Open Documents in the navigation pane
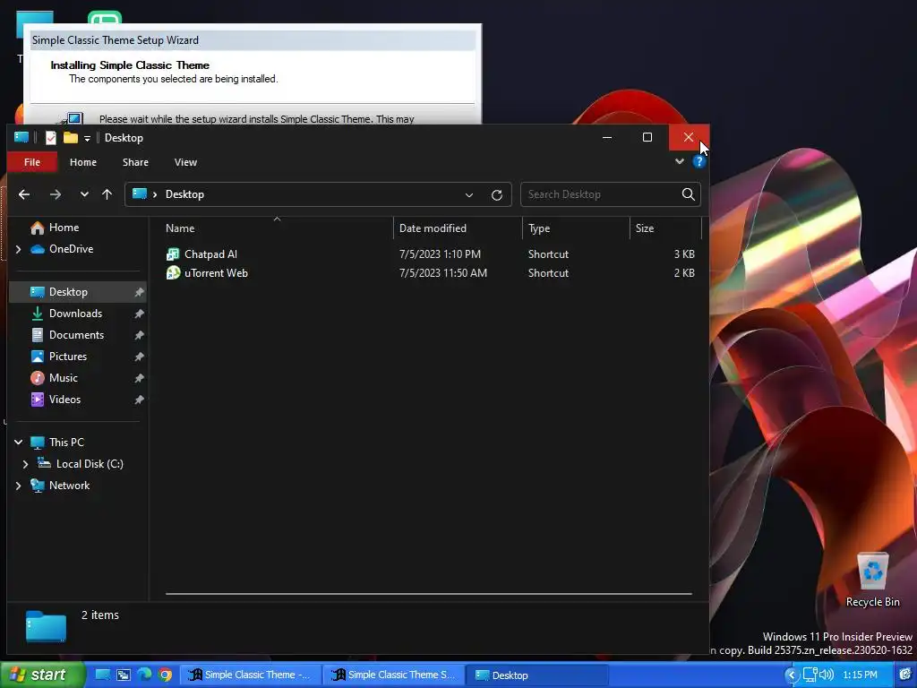 click(x=76, y=335)
